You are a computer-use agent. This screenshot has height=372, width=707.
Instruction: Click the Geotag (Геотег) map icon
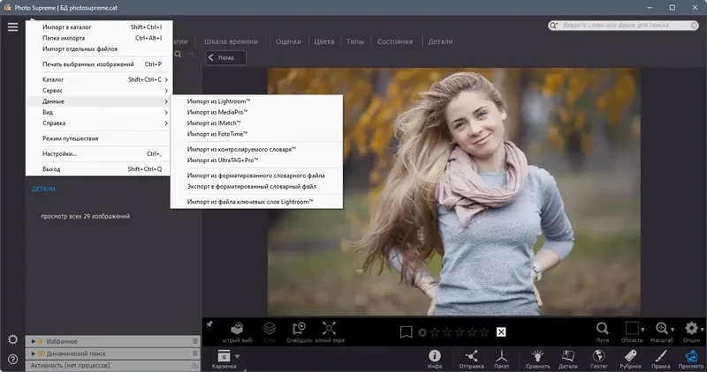click(x=599, y=355)
